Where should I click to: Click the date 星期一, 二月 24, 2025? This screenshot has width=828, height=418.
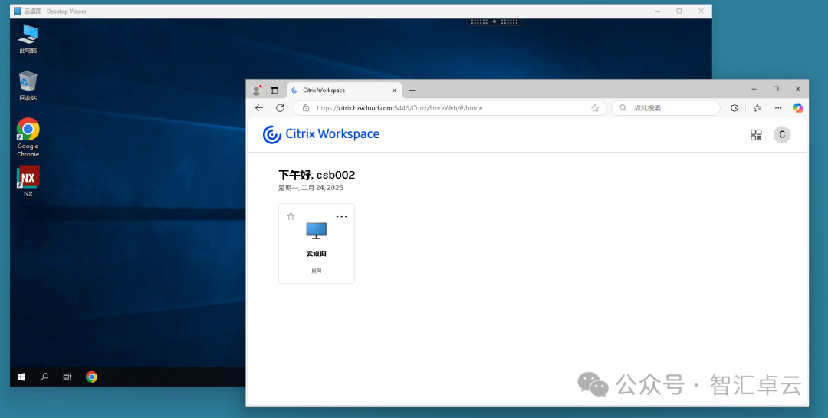(x=310, y=188)
